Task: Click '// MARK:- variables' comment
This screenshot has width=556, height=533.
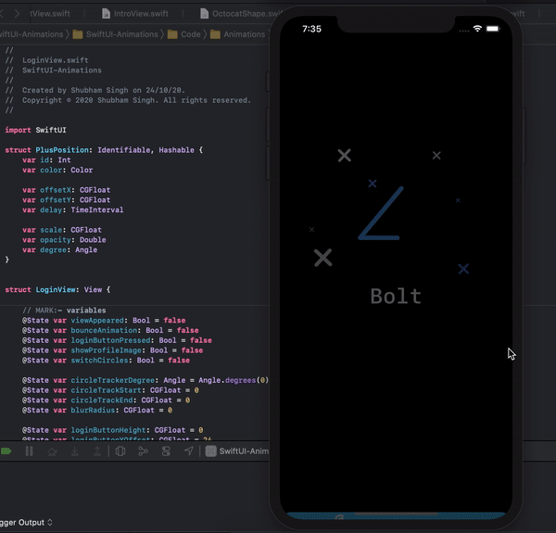Action: pyautogui.click(x=64, y=311)
